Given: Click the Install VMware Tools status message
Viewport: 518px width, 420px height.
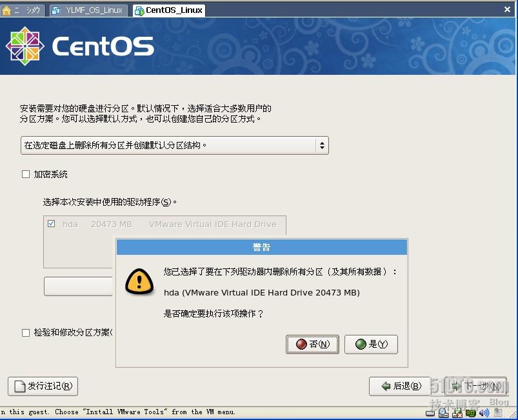Looking at the screenshot, I should click(118, 412).
